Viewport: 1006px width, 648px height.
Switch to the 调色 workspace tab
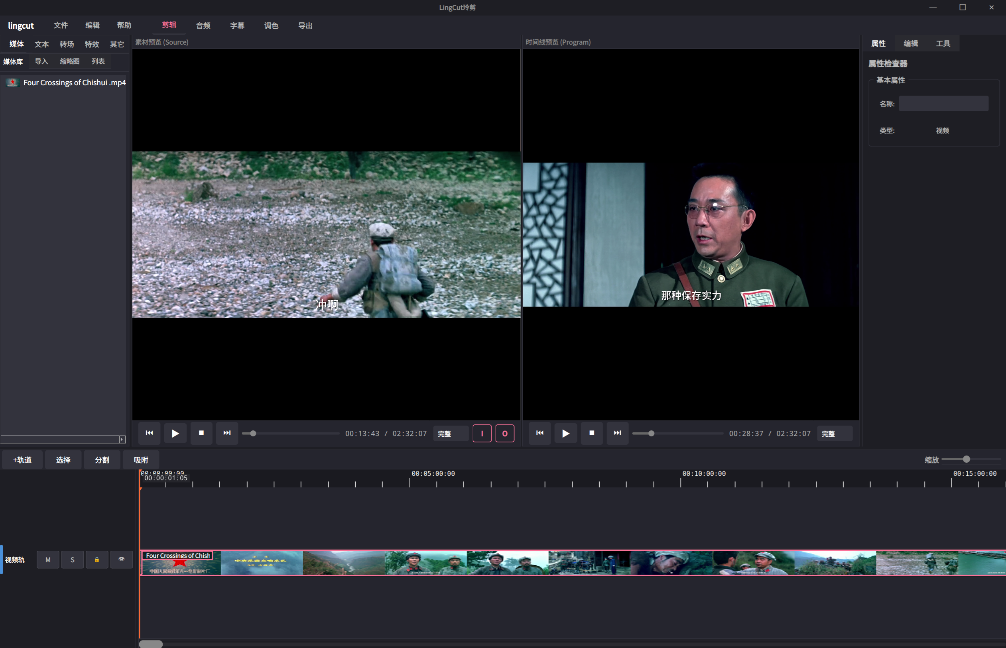pos(272,26)
